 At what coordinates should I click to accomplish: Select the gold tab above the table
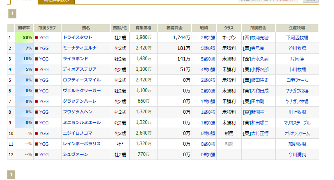tap(56, 1)
